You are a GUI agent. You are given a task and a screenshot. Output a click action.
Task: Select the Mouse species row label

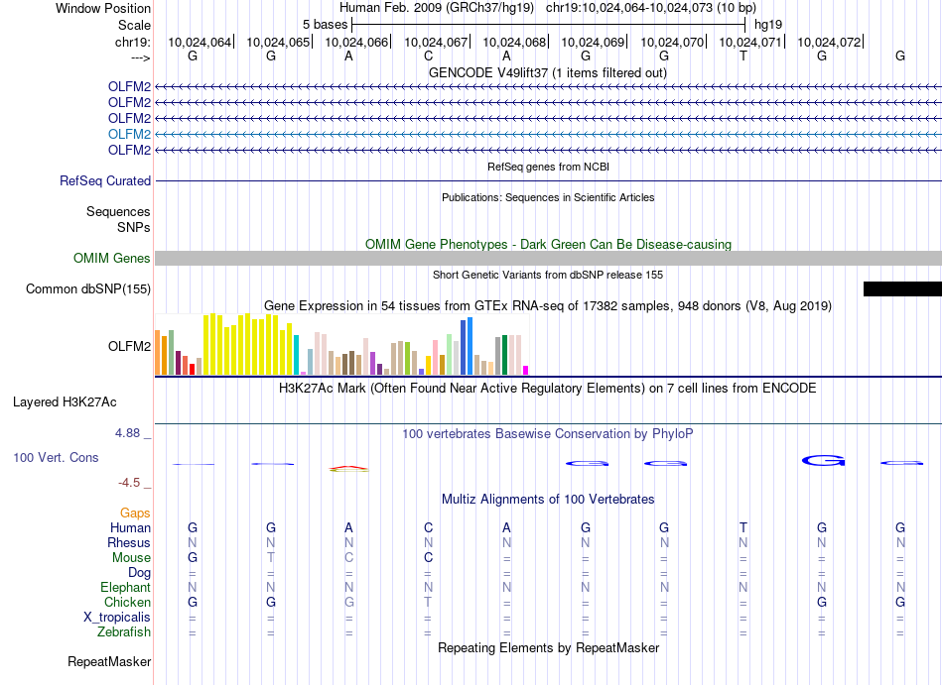coord(131,558)
